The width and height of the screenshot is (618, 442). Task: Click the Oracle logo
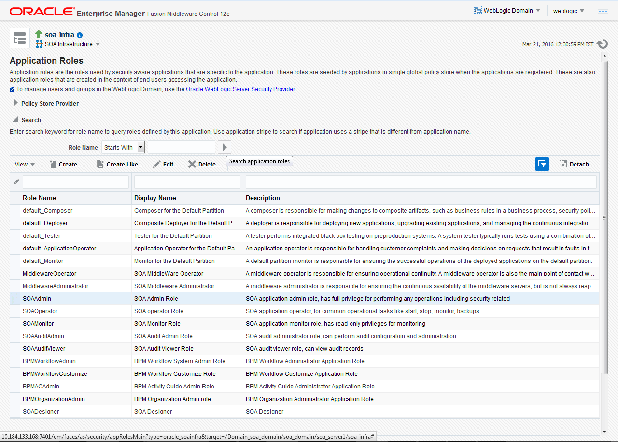click(x=42, y=12)
